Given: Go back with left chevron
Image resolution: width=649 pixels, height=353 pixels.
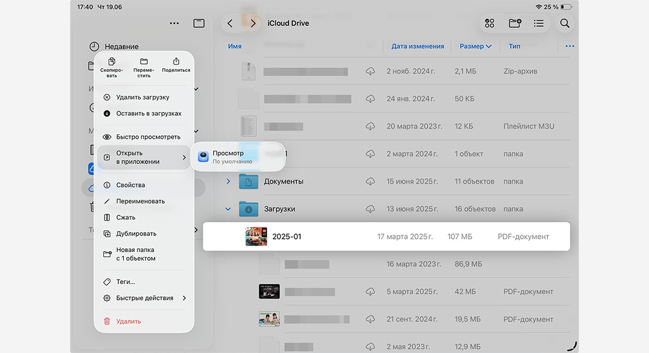Looking at the screenshot, I should (230, 24).
